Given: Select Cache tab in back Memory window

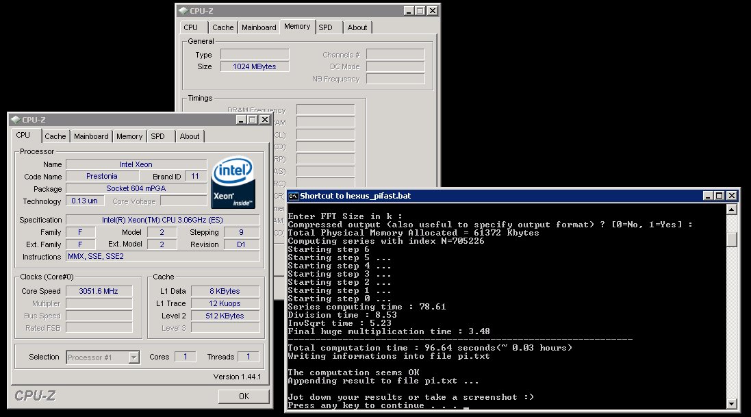Looking at the screenshot, I should 223,28.
